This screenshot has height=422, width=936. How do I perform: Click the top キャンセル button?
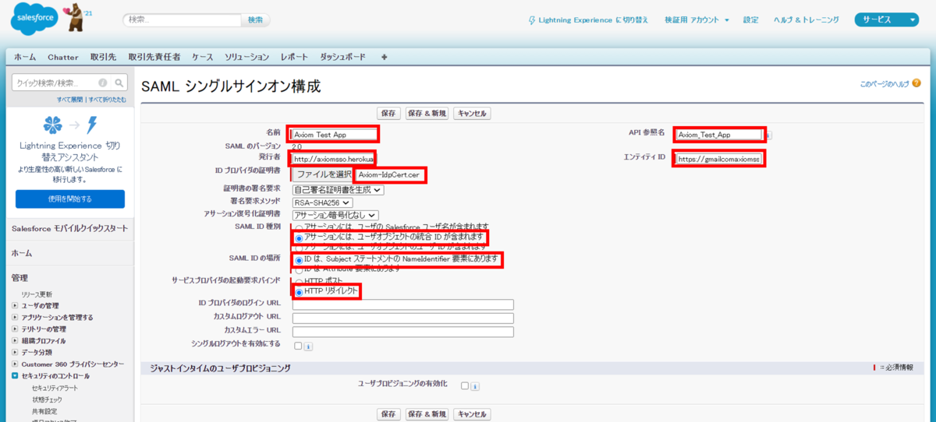click(472, 114)
